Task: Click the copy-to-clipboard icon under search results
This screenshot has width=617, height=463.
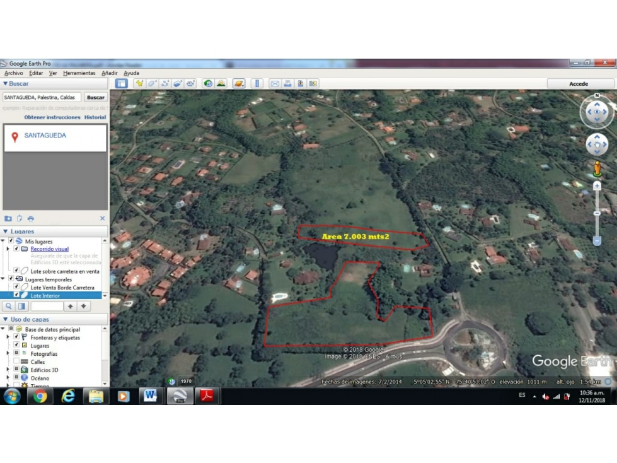Action: 20,218
